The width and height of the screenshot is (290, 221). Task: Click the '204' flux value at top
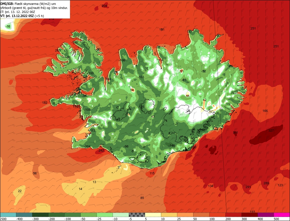104,6
